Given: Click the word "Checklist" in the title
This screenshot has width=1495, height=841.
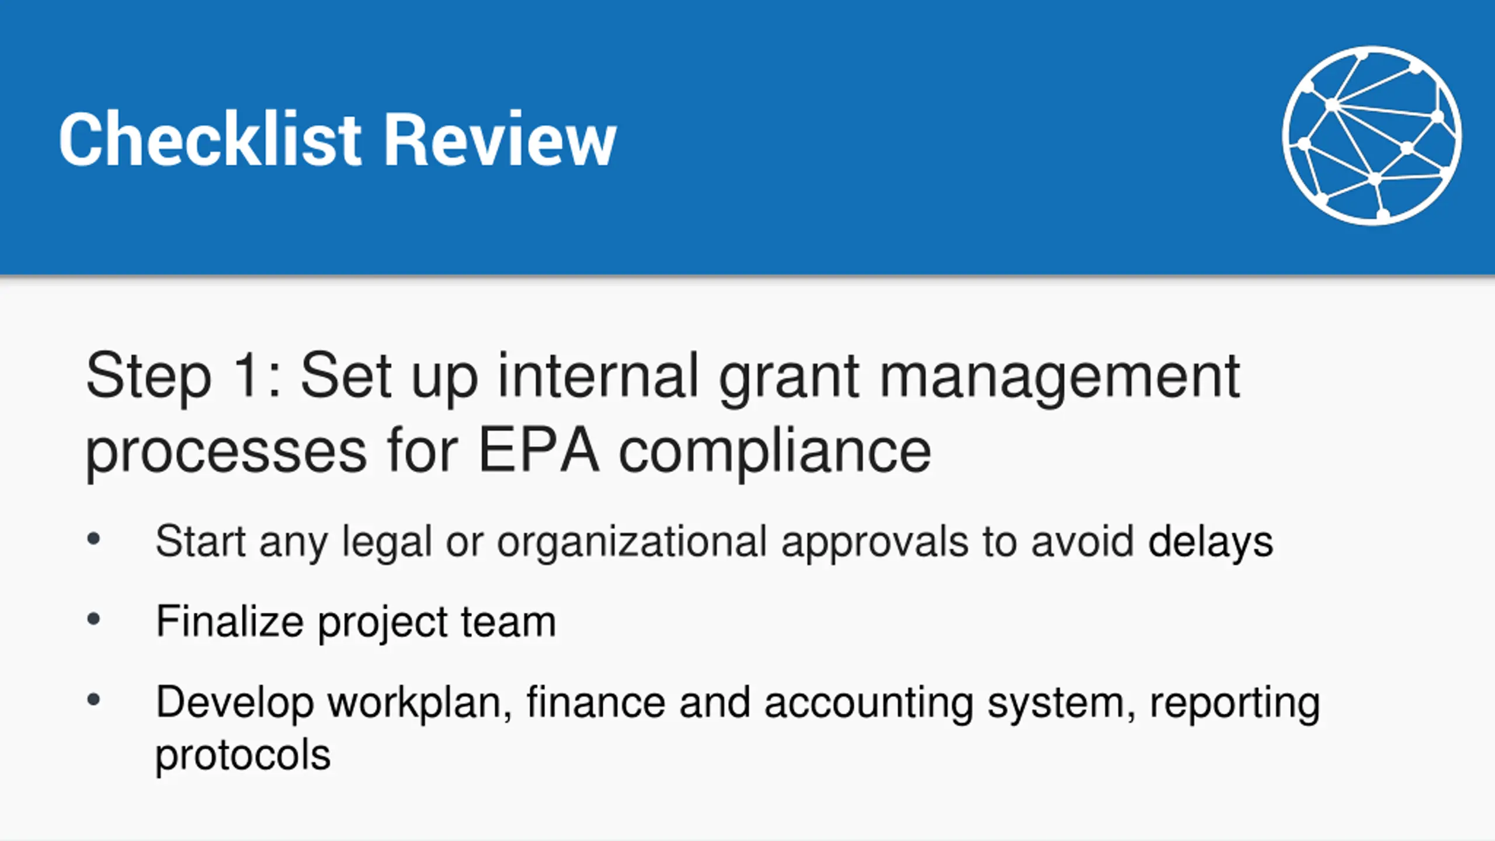Looking at the screenshot, I should tap(210, 139).
